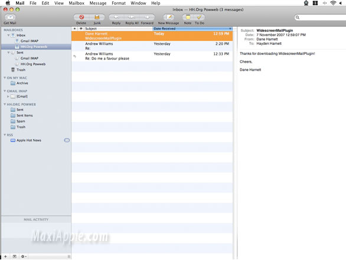Sort by the Subject column
Screen dimensions: 346x260
click(x=118, y=29)
